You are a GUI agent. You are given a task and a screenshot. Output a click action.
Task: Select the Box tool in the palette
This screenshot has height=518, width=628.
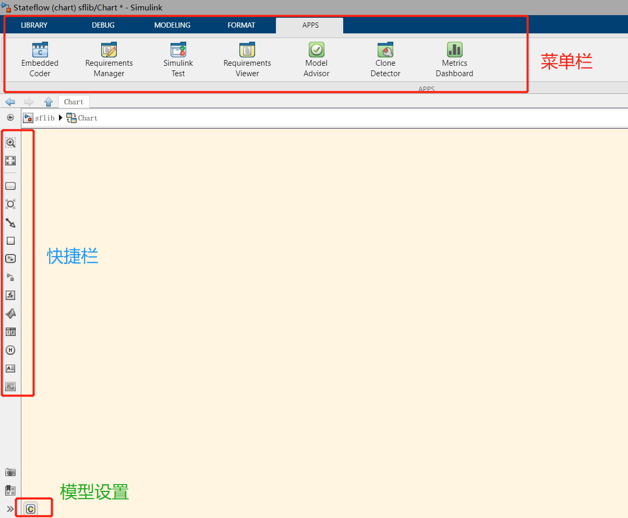[x=10, y=241]
